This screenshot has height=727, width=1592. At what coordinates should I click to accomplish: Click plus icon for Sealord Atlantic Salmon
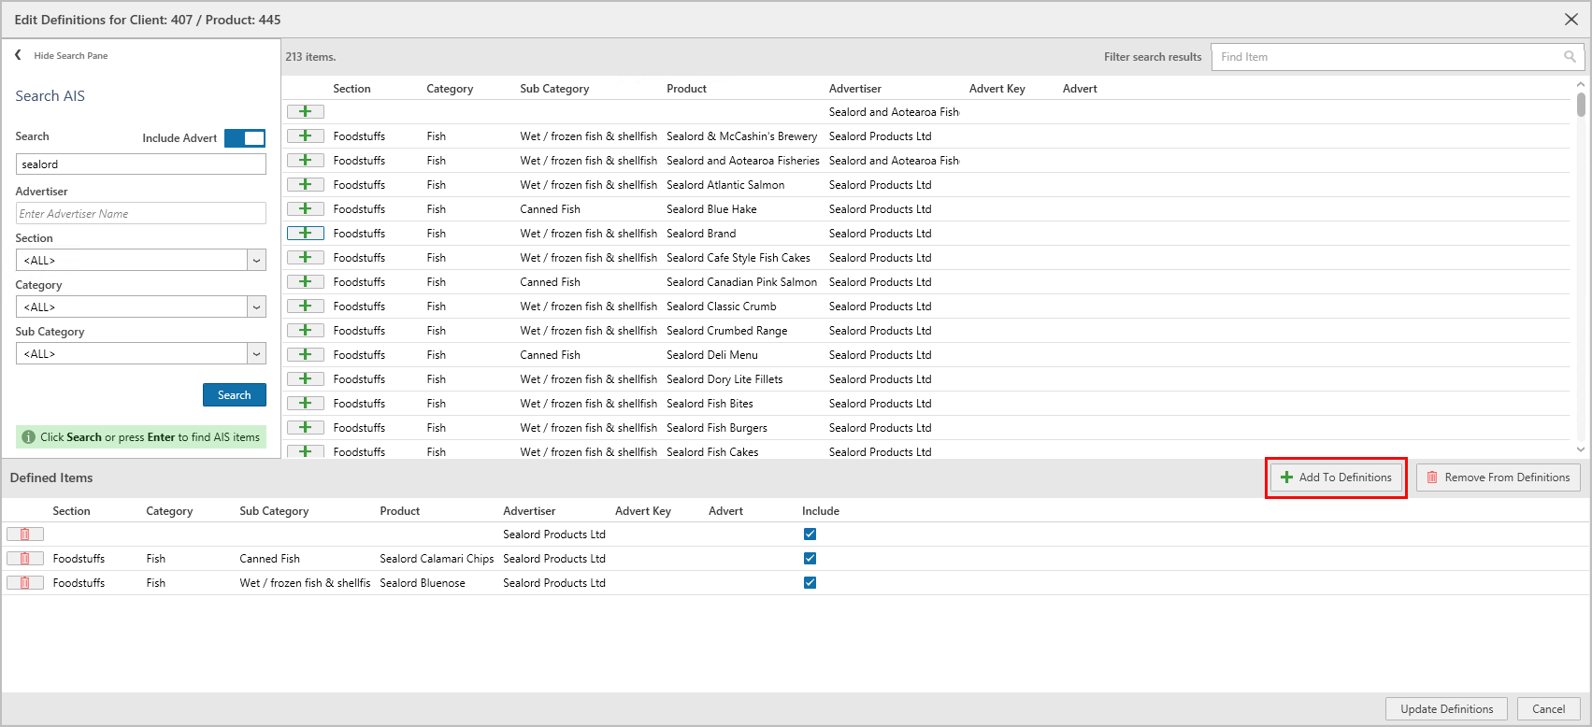point(305,185)
